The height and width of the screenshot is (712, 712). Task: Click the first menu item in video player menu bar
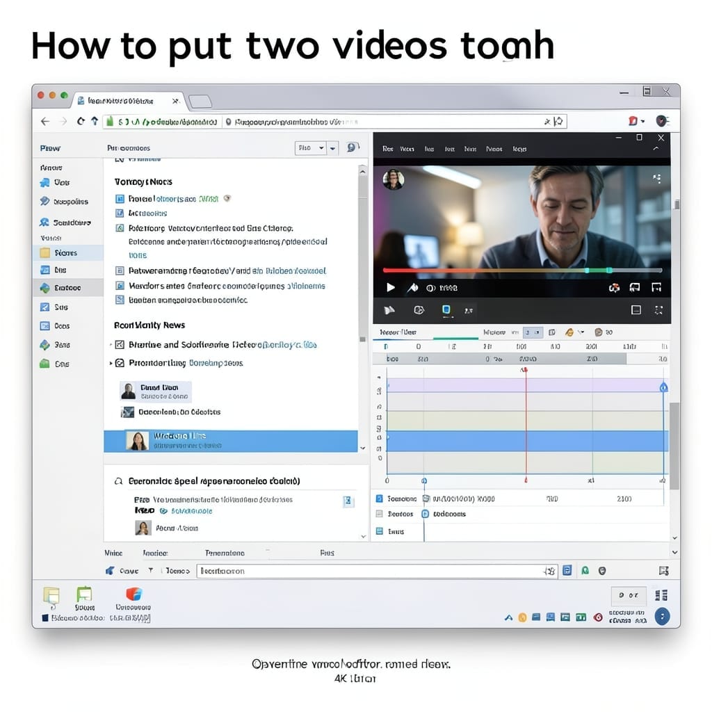pos(387,149)
